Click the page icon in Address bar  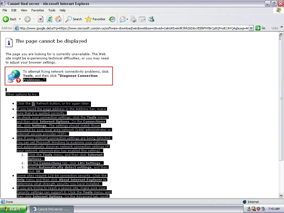click(16, 28)
